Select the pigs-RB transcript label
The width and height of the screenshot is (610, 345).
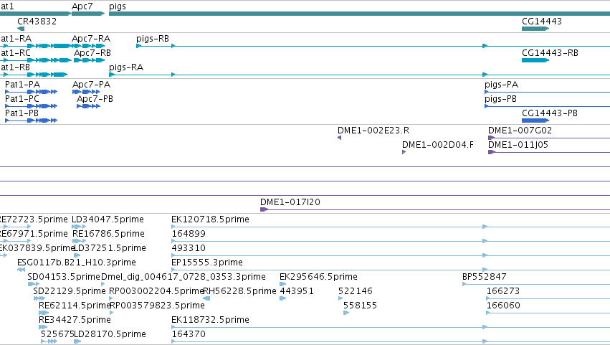[x=153, y=39]
